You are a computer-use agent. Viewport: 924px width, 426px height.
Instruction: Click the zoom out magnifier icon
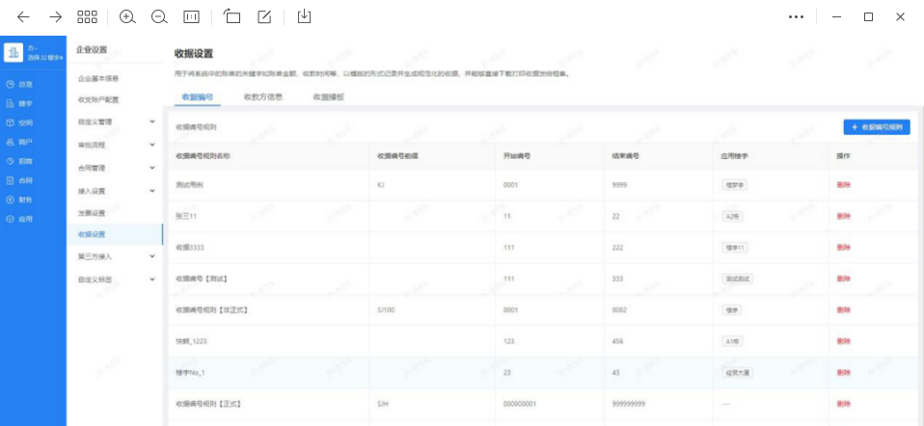(159, 16)
